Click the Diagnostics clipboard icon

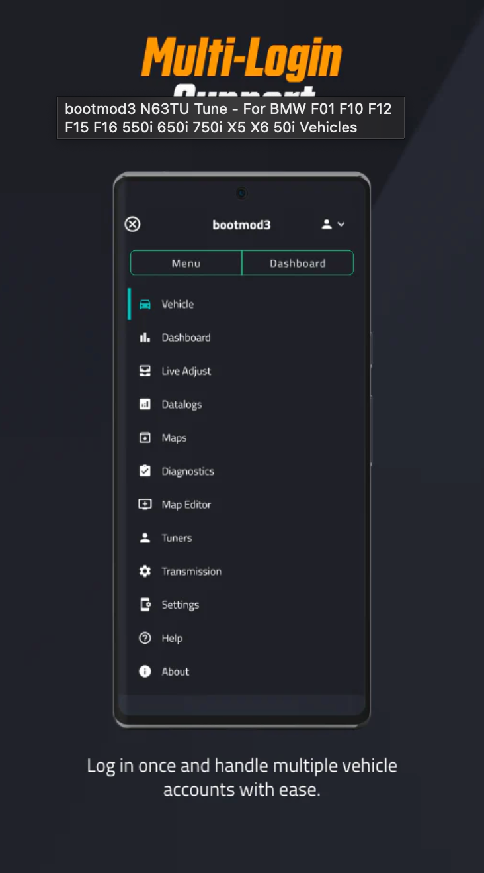pos(145,471)
